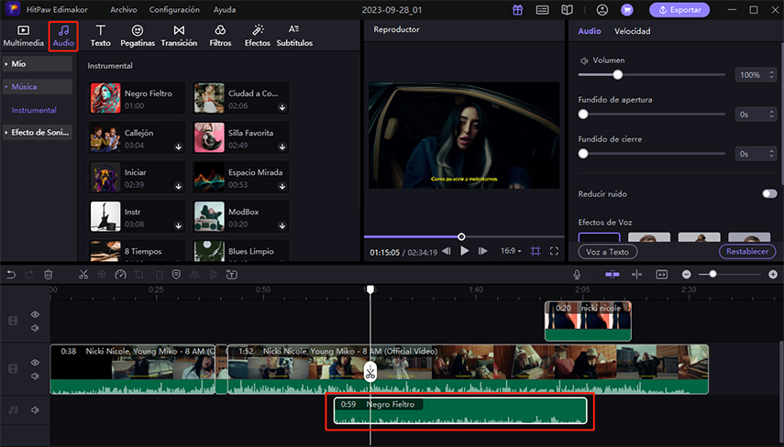
Task: Expand the Efecto de Soni... category
Action: coord(38,132)
